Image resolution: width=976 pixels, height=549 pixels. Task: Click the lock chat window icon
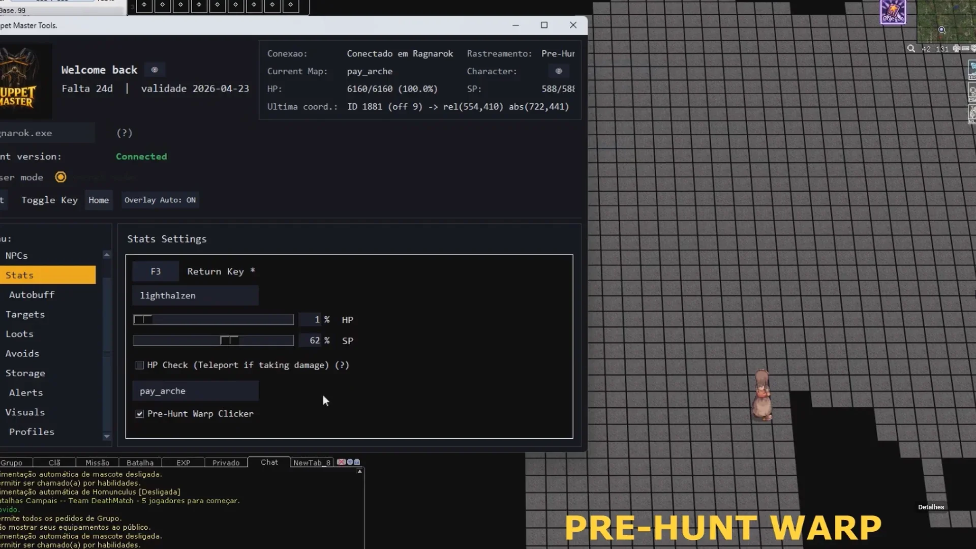point(357,462)
